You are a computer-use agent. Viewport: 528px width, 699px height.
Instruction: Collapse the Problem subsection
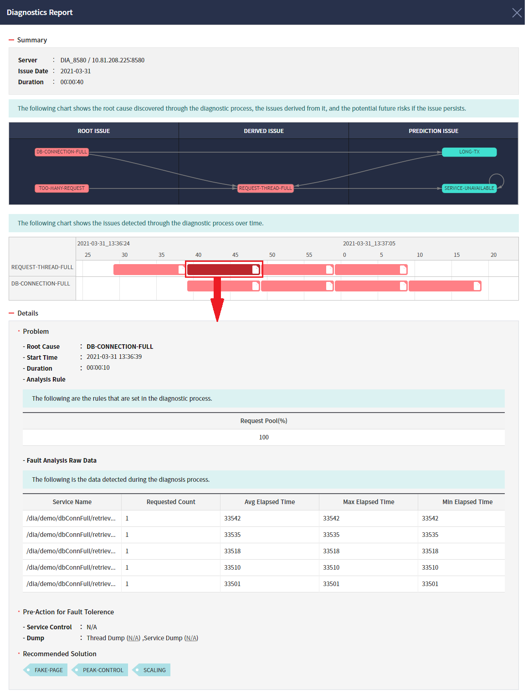click(18, 331)
